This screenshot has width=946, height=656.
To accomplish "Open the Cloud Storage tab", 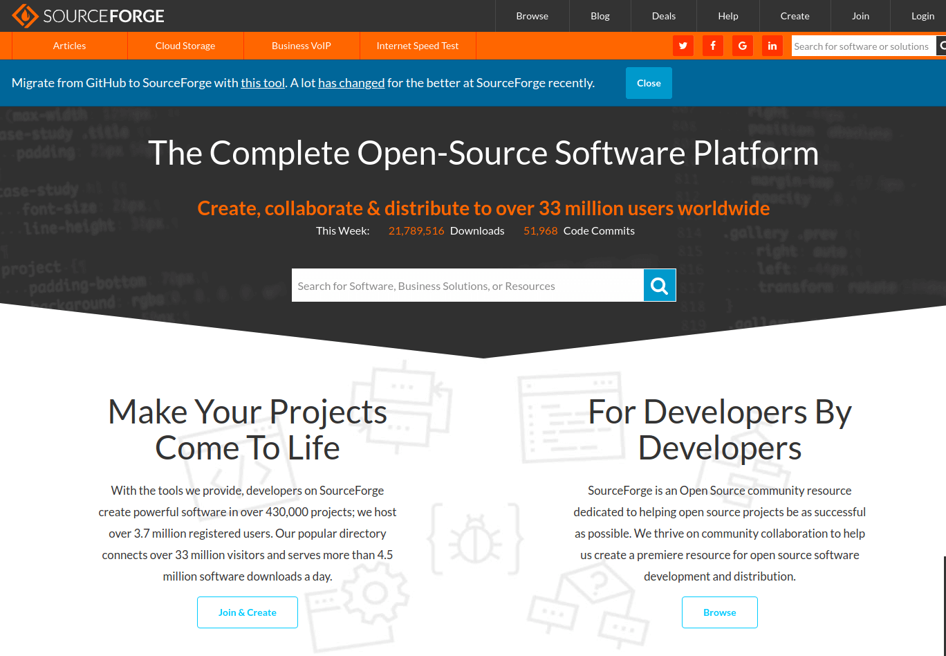I will (185, 46).
